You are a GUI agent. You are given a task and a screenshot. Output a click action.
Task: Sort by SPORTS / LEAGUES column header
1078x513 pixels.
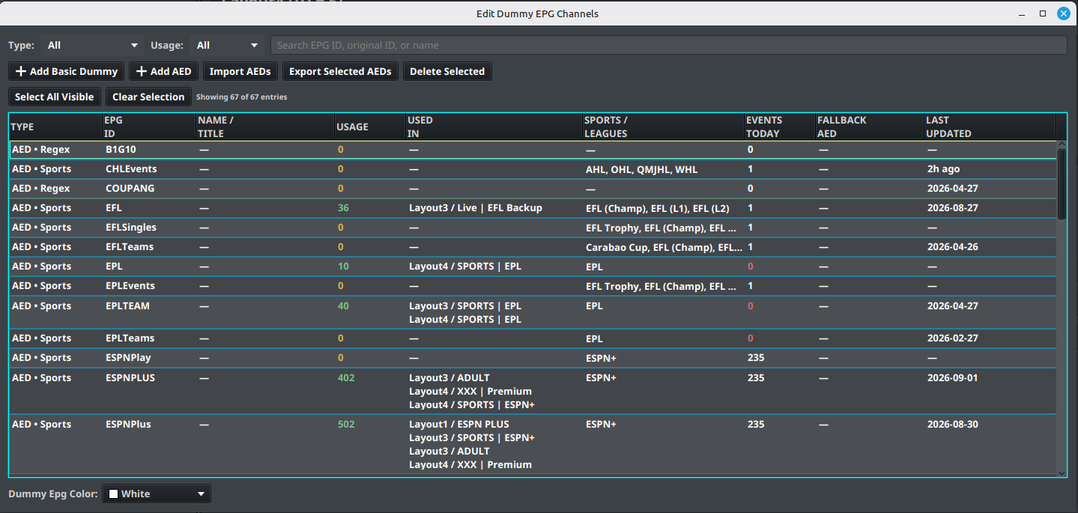point(663,127)
